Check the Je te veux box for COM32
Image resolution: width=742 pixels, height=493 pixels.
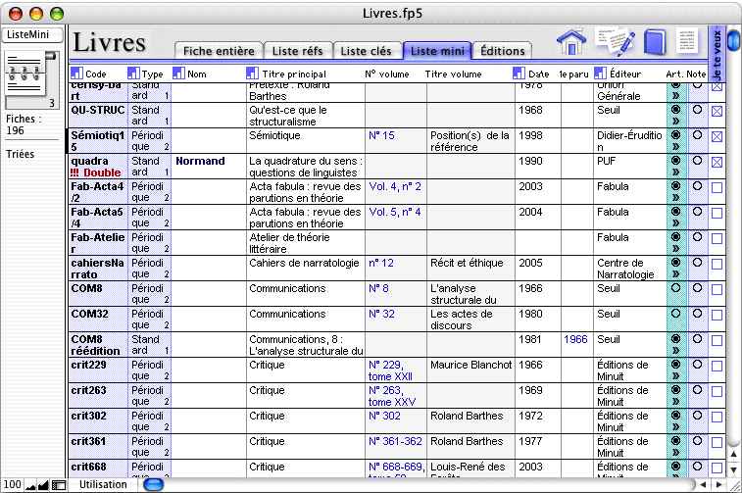(717, 315)
